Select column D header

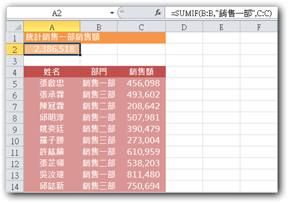click(x=184, y=27)
